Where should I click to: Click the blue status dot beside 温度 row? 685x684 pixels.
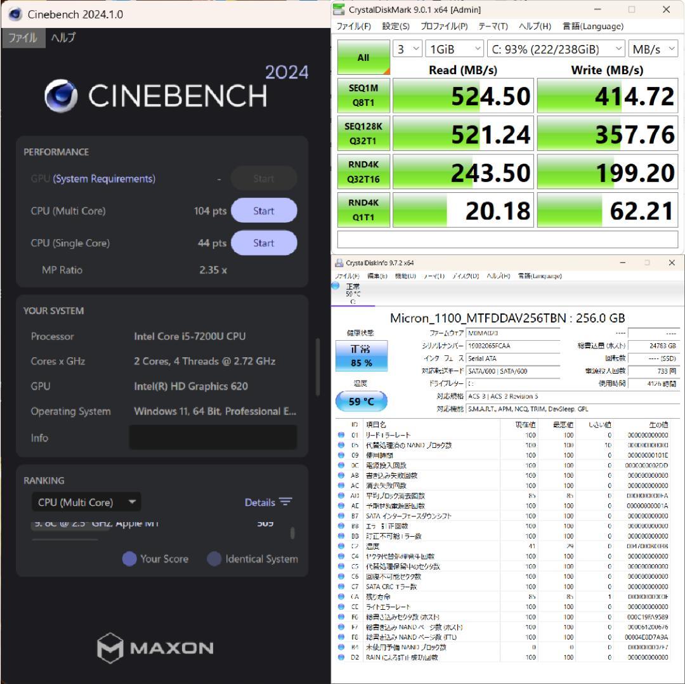[342, 546]
